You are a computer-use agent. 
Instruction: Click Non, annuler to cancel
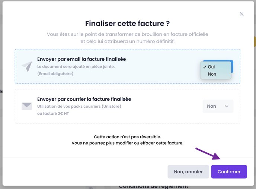pyautogui.click(x=188, y=171)
